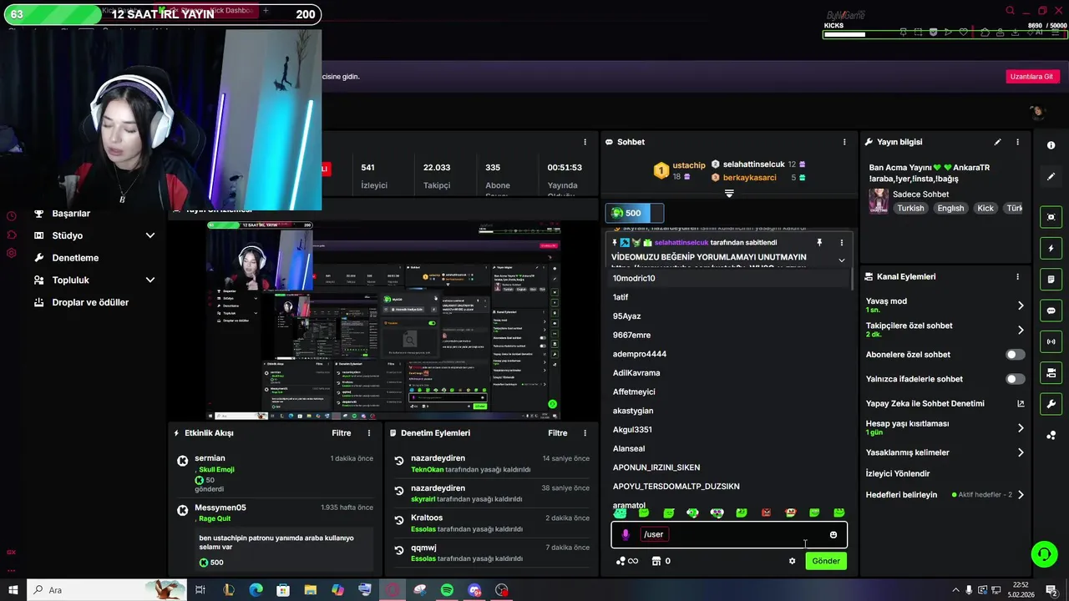Viewport: 1069px width, 601px height.
Task: Open Microsoft Edge from the taskbar
Action: 256,590
